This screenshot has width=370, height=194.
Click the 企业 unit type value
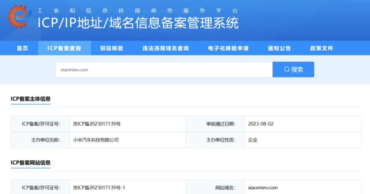[x=253, y=140]
